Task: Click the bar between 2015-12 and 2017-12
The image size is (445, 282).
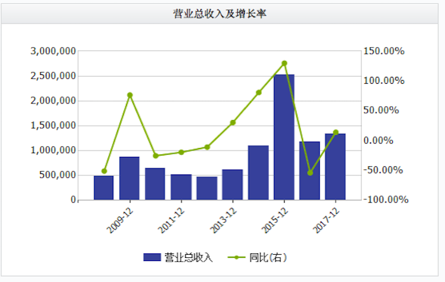Action: click(x=310, y=171)
